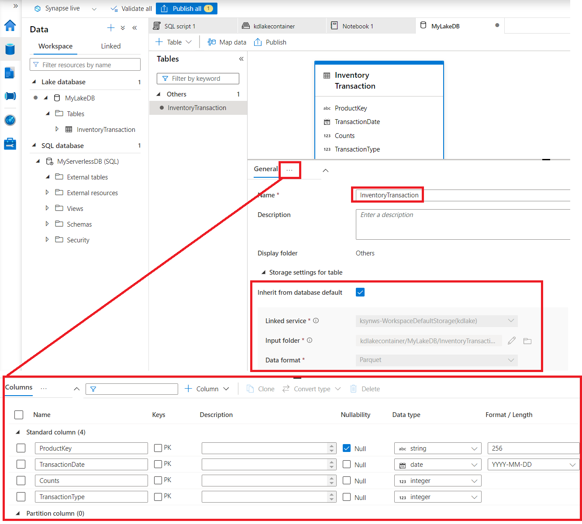Open the SQL script 1 tab
Viewport: 582px width, 524px height.
pos(193,26)
